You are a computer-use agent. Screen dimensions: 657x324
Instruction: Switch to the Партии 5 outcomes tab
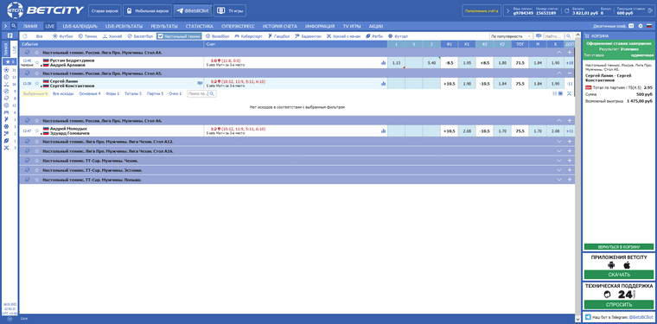click(x=155, y=94)
